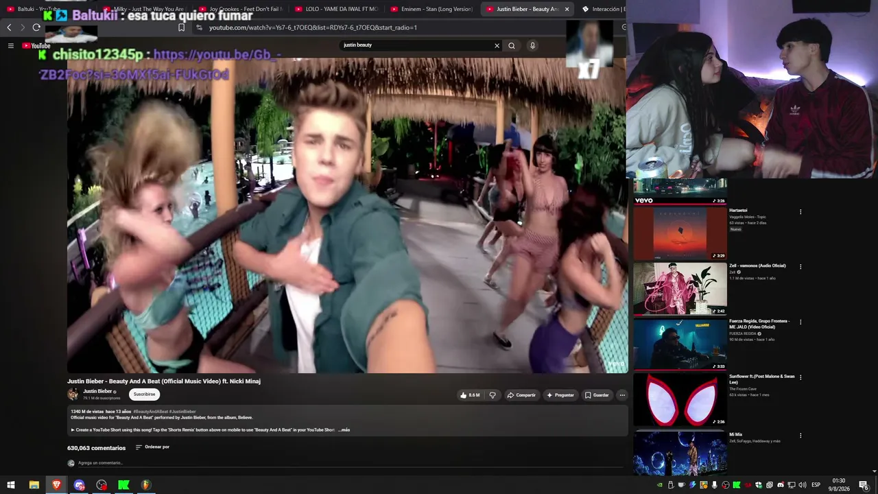Switch to the 'Interacción' tab

point(602,9)
